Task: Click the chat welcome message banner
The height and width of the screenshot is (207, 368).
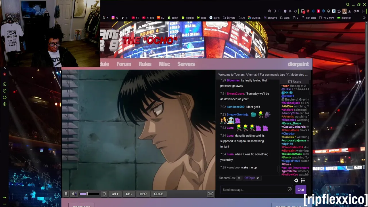Action: pyautogui.click(x=263, y=75)
